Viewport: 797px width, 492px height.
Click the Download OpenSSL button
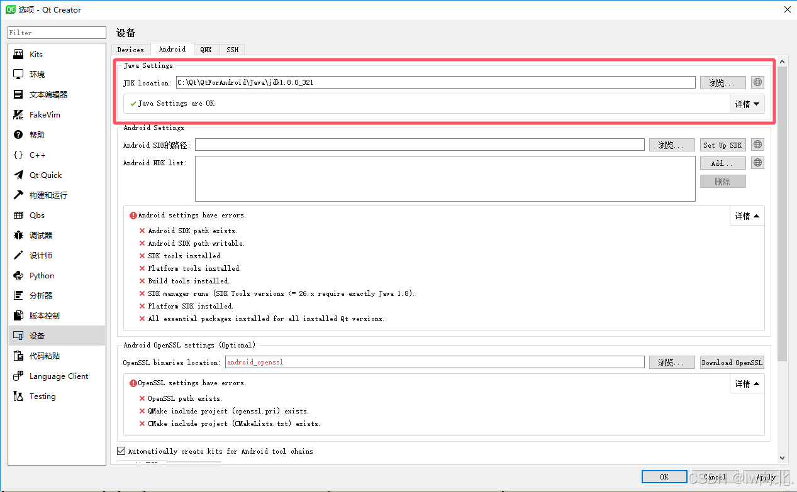732,362
